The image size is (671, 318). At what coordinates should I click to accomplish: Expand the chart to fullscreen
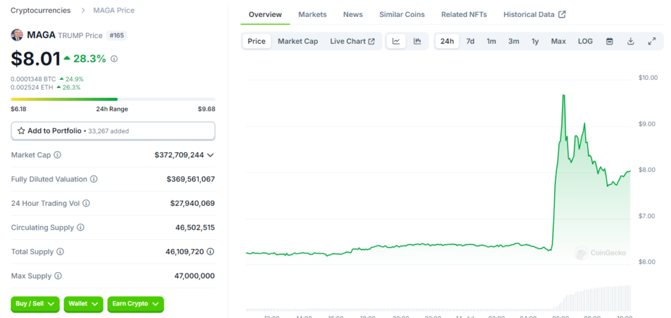[x=651, y=41]
